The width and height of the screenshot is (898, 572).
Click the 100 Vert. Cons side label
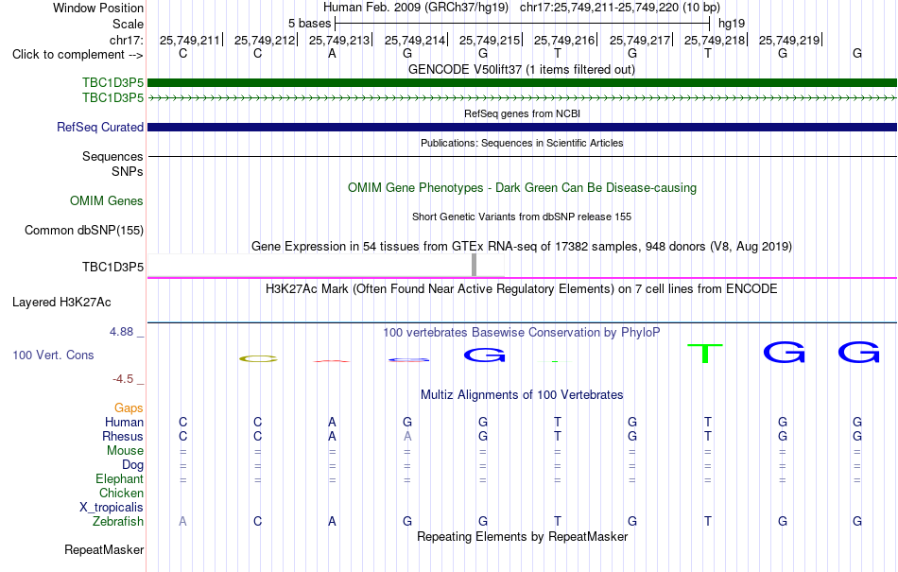click(x=53, y=355)
